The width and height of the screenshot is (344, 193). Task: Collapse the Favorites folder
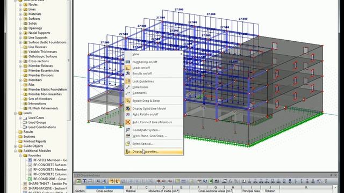20,155
